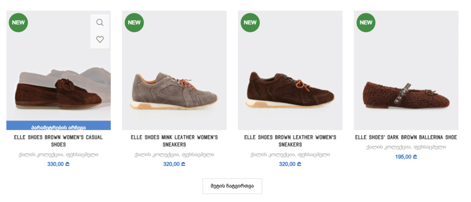Open Elle Shoes' Dark Brown Ballerina Shoe title
Image resolution: width=471 pixels, height=202 pixels.
[x=406, y=137]
